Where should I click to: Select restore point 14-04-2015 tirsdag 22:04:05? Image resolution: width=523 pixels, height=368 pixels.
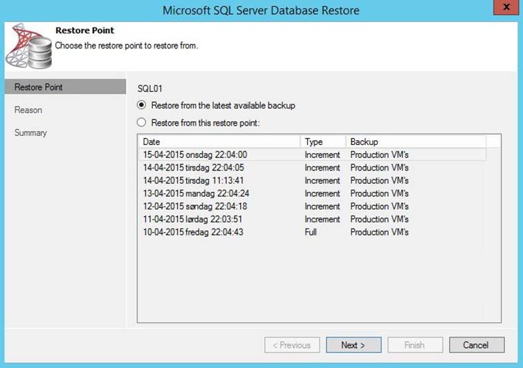[x=193, y=168]
